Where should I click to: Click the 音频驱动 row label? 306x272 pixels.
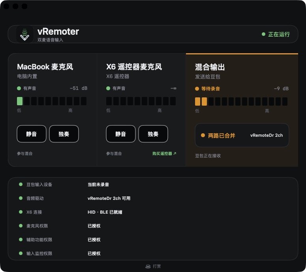[x=35, y=198]
